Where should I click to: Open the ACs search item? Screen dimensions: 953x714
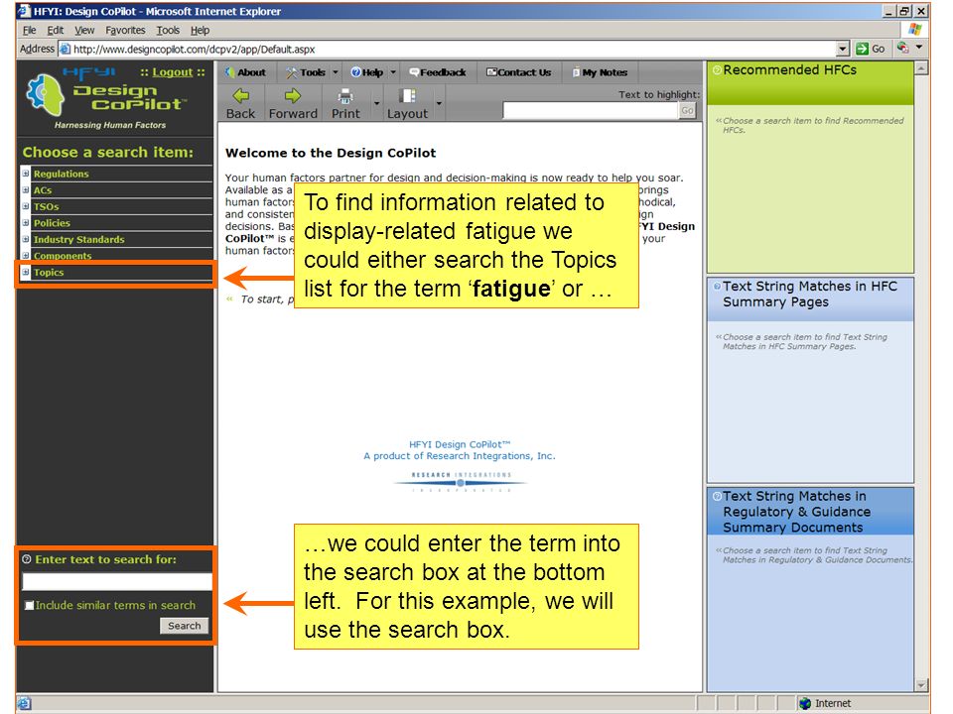pyautogui.click(x=43, y=190)
